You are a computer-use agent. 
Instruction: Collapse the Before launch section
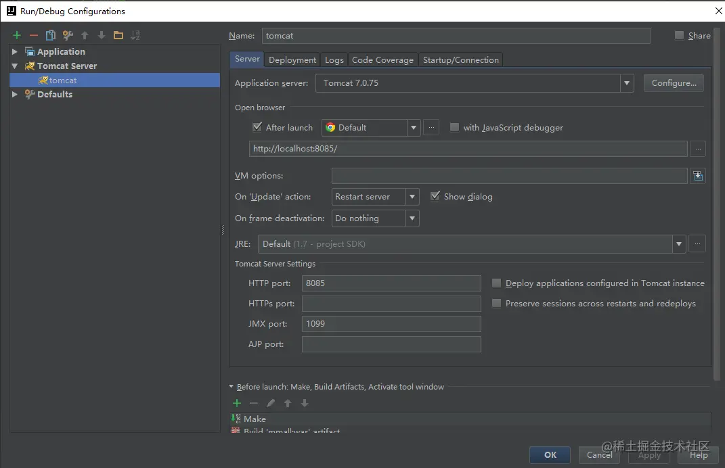click(x=232, y=387)
